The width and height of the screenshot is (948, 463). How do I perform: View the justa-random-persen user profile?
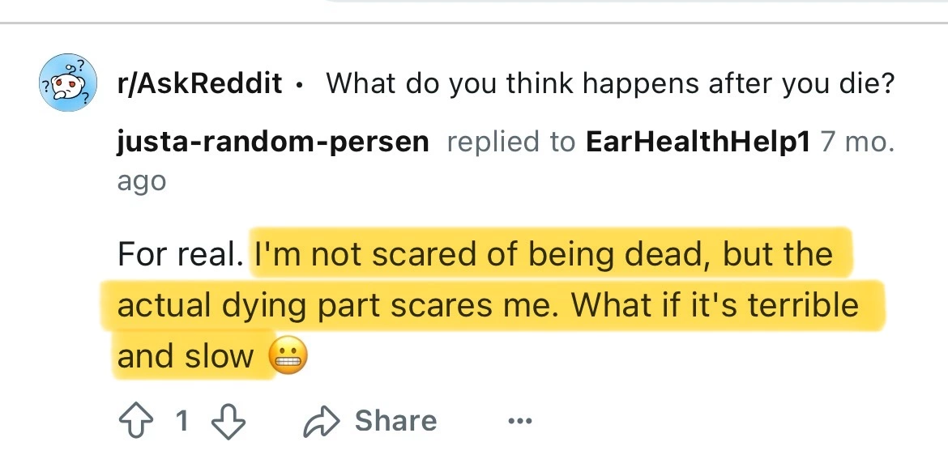point(273,142)
